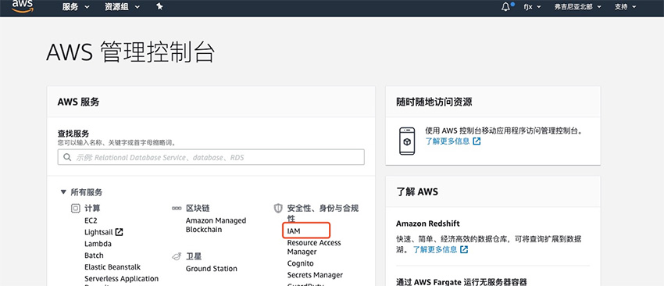Open the Lambda service link
The height and width of the screenshot is (286, 664).
(98, 244)
